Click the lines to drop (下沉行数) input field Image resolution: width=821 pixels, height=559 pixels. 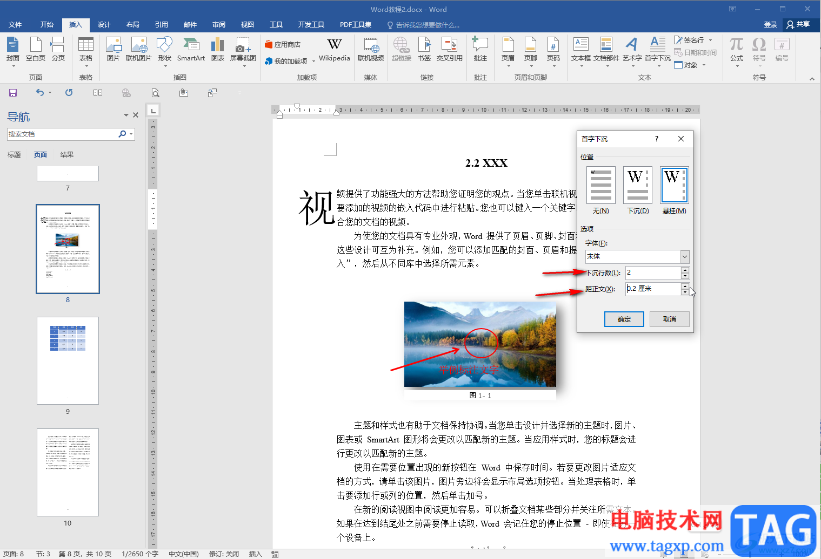[x=653, y=272]
